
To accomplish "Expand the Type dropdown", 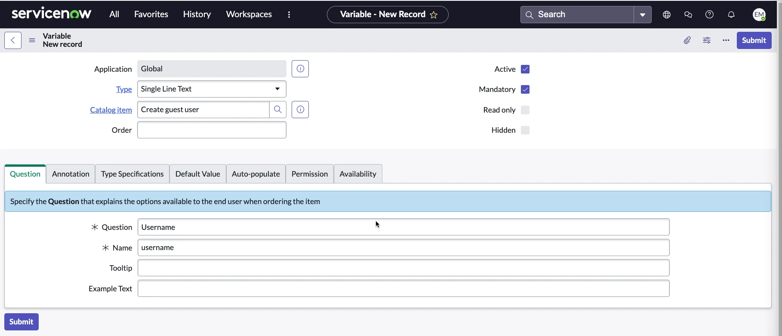I will [212, 89].
